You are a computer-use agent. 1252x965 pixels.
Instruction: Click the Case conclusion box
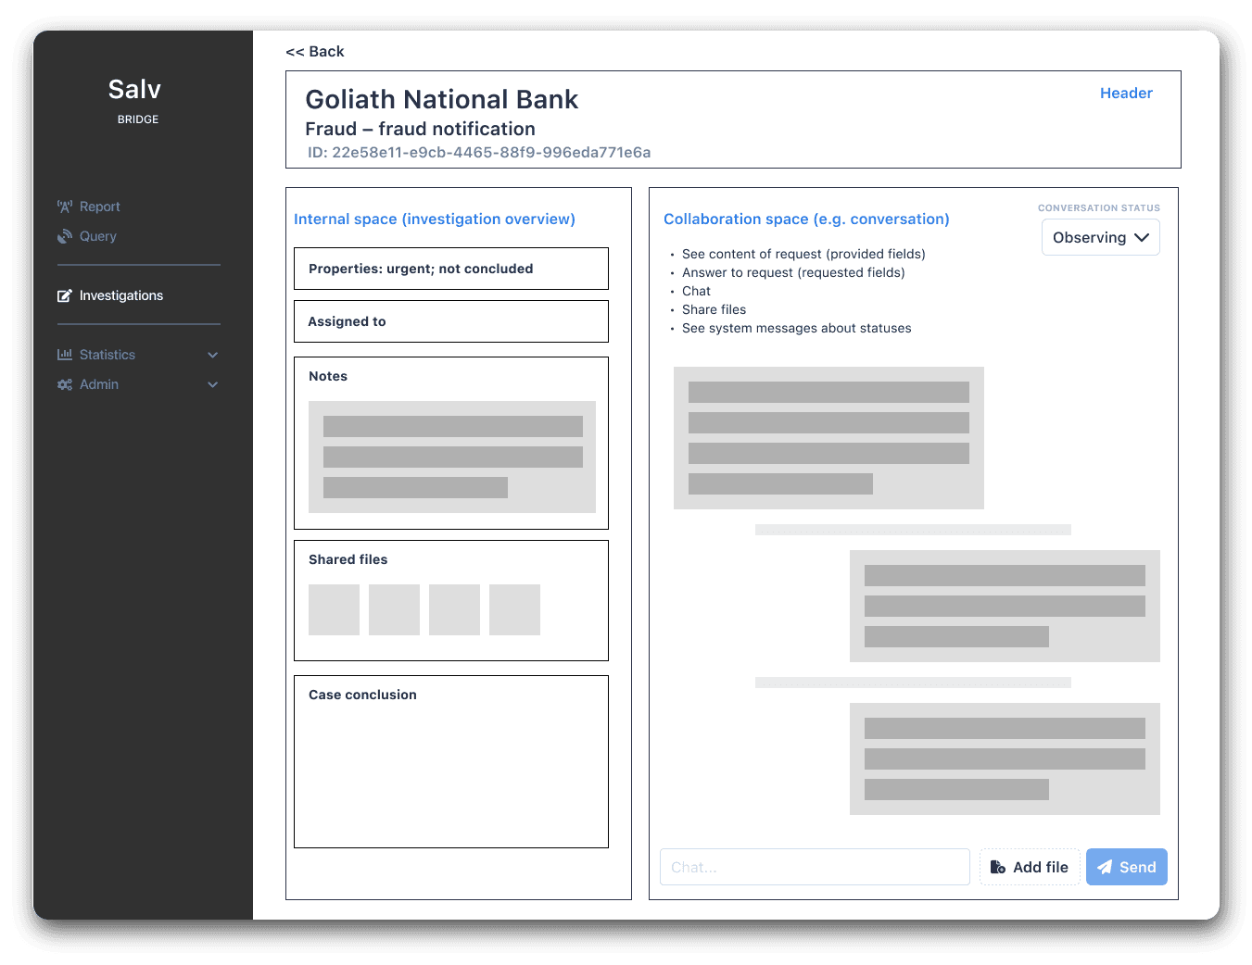(x=451, y=761)
